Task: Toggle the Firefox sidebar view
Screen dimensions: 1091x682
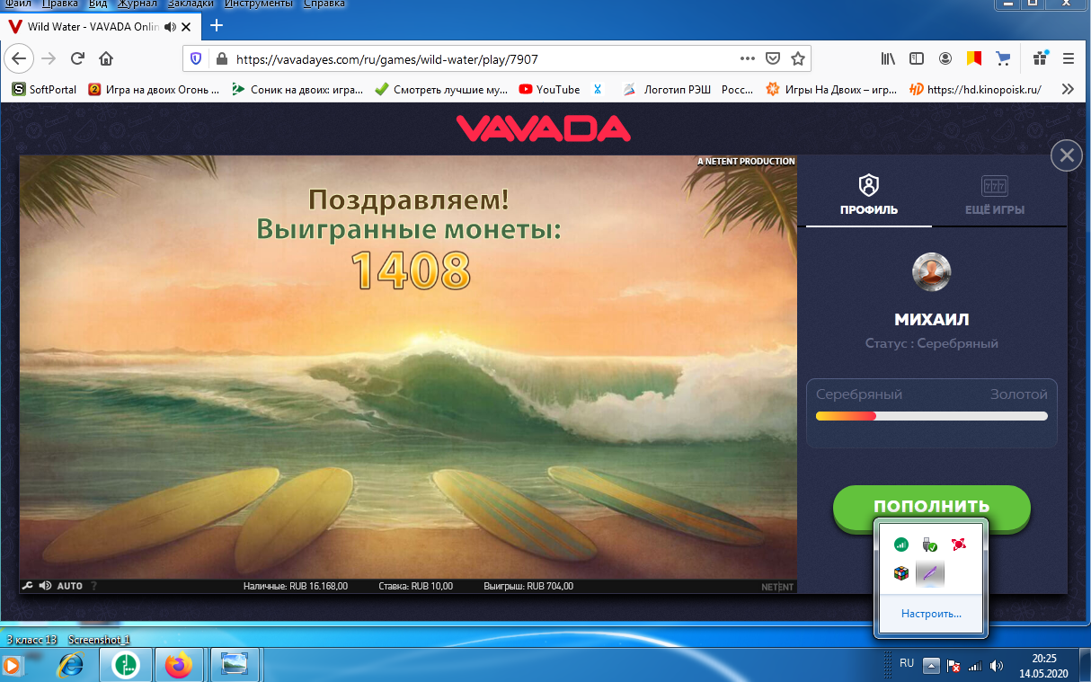Action: click(916, 59)
